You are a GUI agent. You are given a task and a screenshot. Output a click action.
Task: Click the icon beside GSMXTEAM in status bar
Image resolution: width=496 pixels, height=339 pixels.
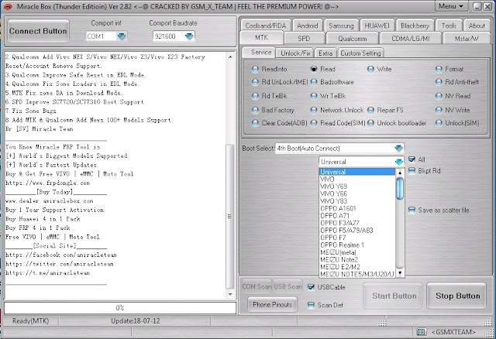(422, 332)
